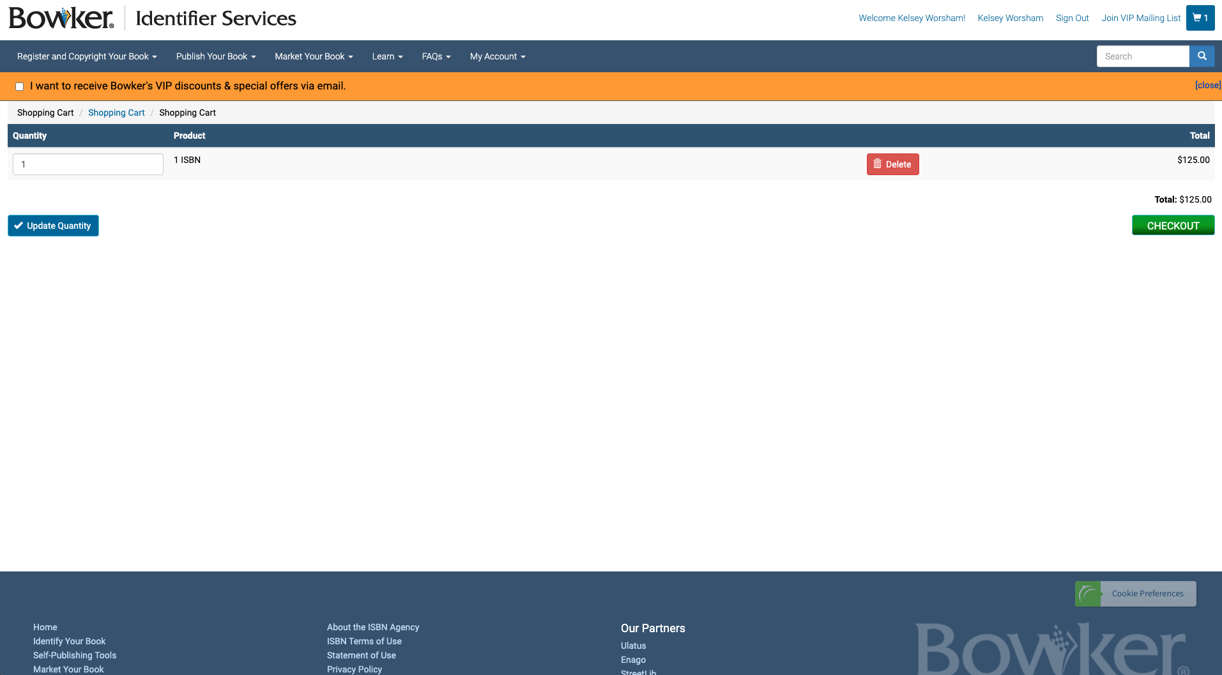This screenshot has height=675, width=1222.
Task: Close the orange VIP offers banner
Action: [x=1208, y=85]
